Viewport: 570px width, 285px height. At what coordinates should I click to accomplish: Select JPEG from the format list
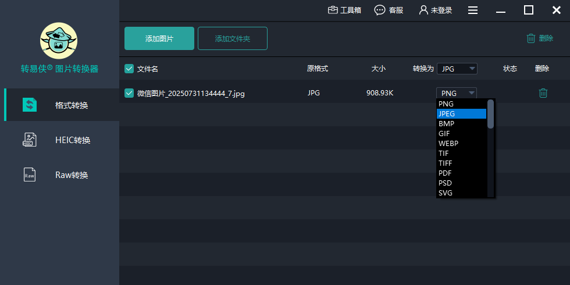(x=461, y=113)
